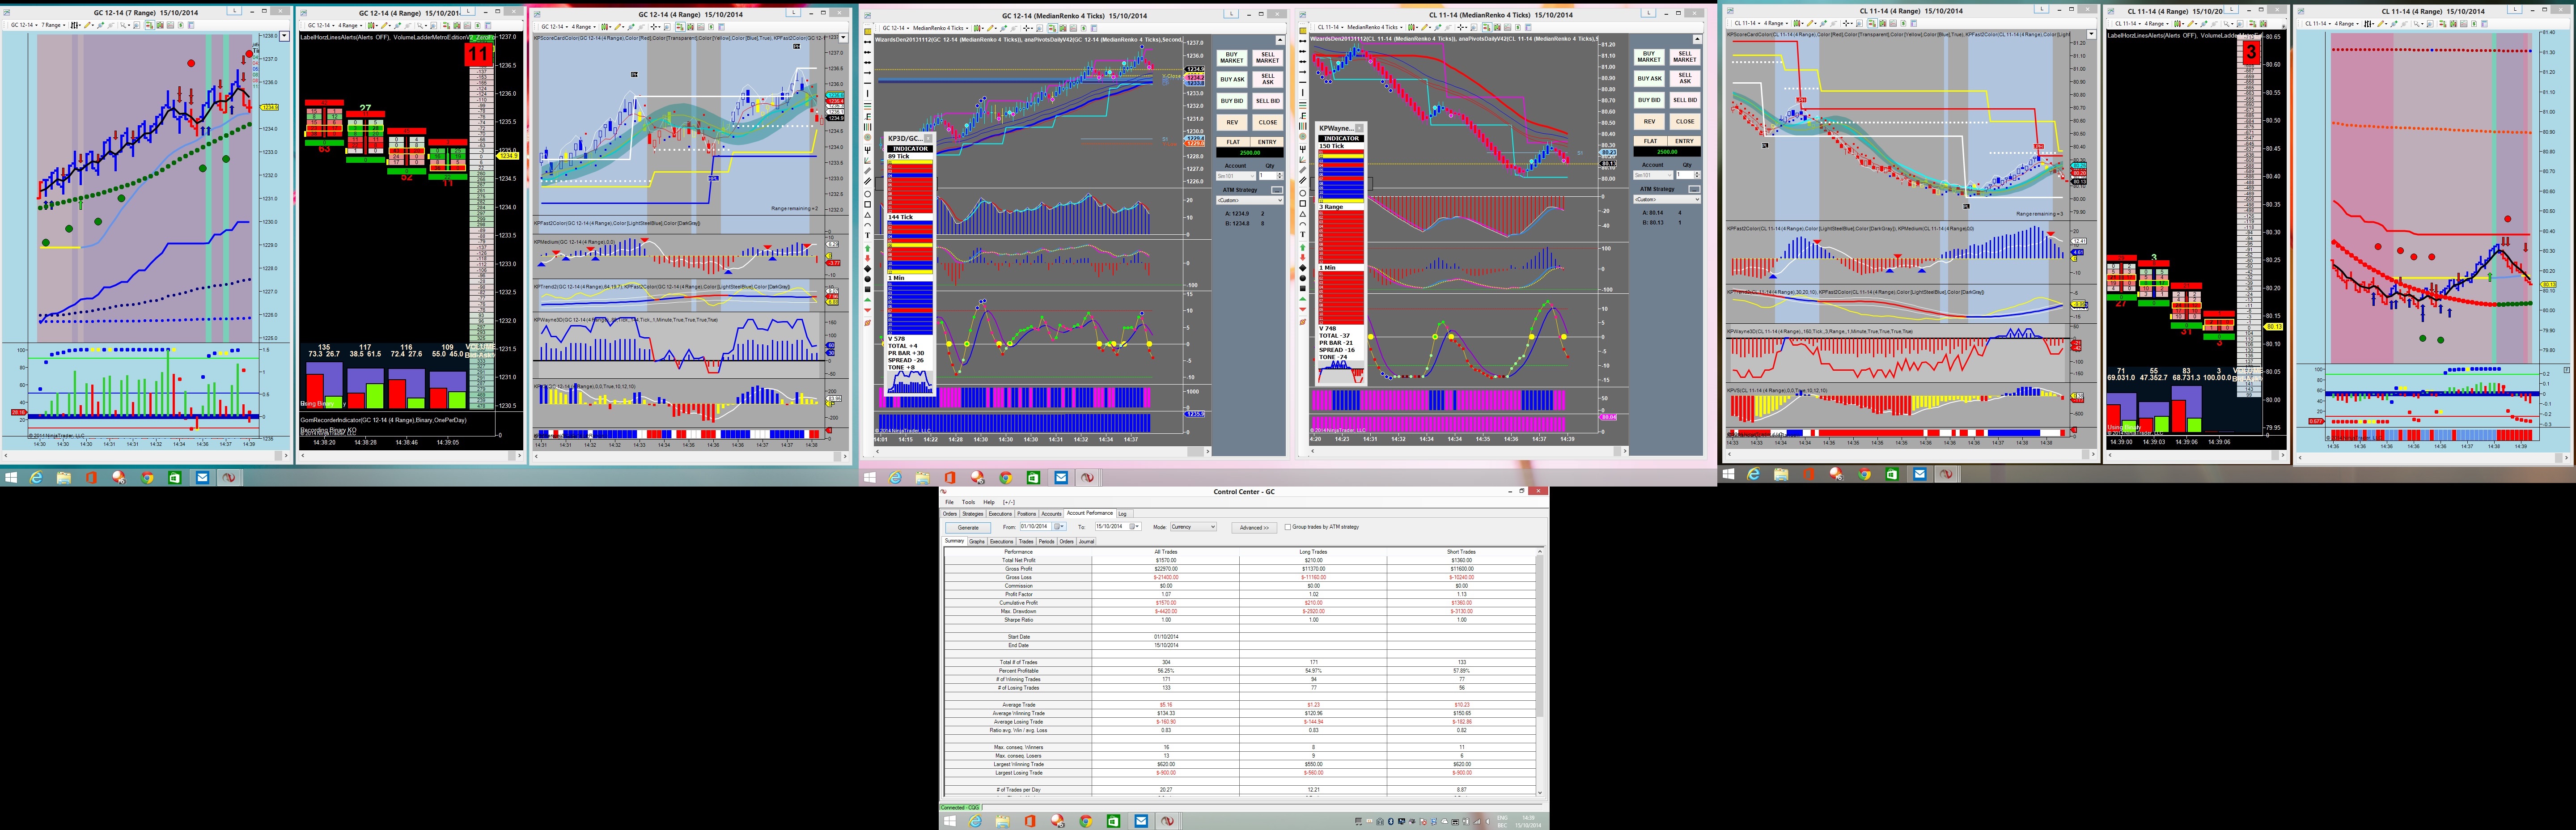Screen dimensions: 2576x830
Task: Select the Ellipse drawing tool in GC MedianRenko chart
Action: click(867, 193)
